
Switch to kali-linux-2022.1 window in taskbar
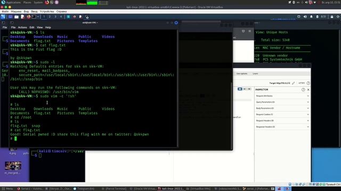coord(171,189)
